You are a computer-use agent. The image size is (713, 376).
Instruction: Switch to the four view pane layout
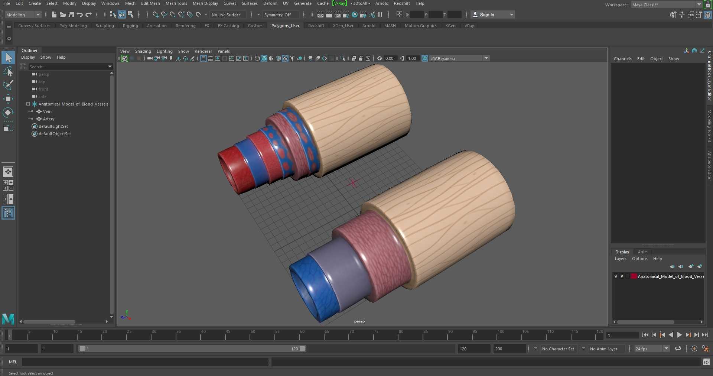(x=8, y=185)
